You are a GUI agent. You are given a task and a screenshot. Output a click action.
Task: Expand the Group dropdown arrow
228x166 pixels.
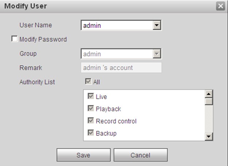pyautogui.click(x=157, y=54)
